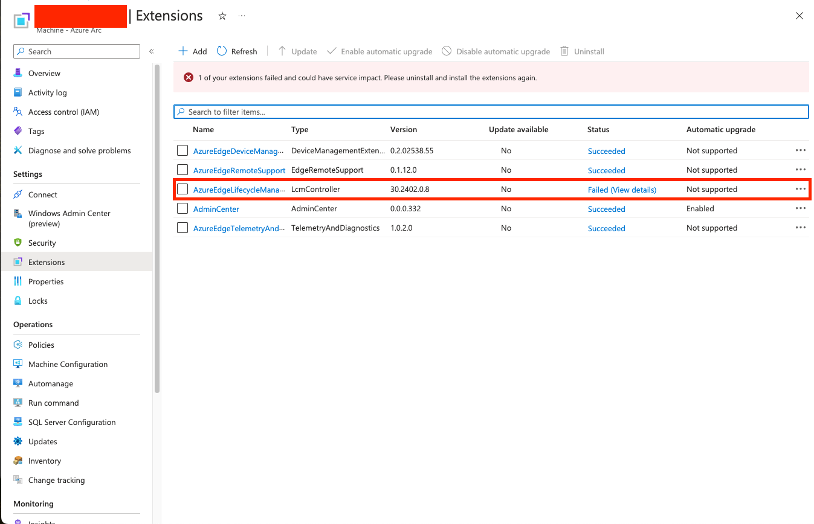The width and height of the screenshot is (814, 524).
Task: Click the Windows Admin Center icon
Action: [x=18, y=214]
